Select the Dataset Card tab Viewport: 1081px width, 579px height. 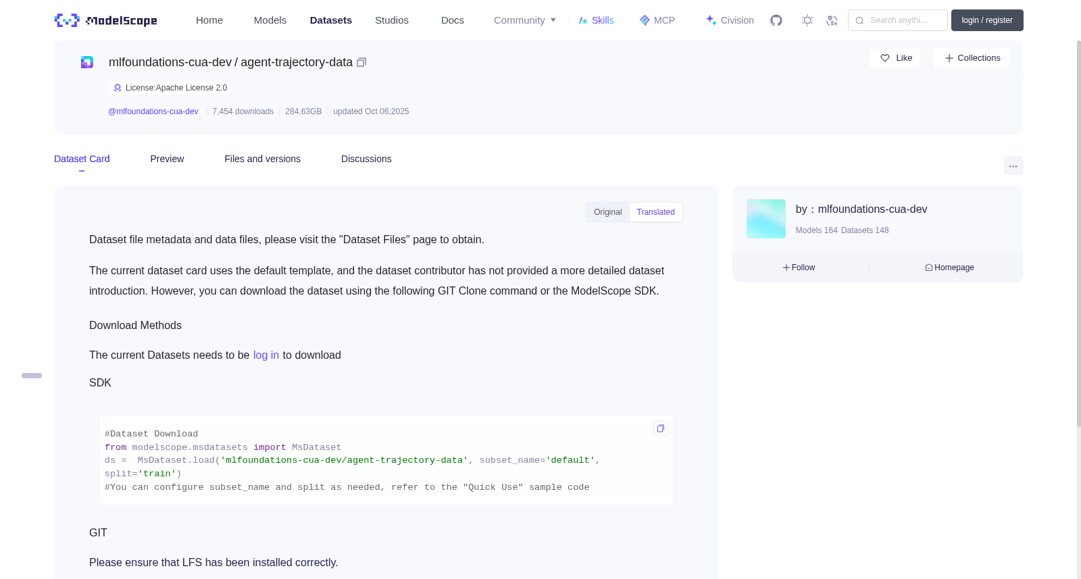tap(82, 159)
